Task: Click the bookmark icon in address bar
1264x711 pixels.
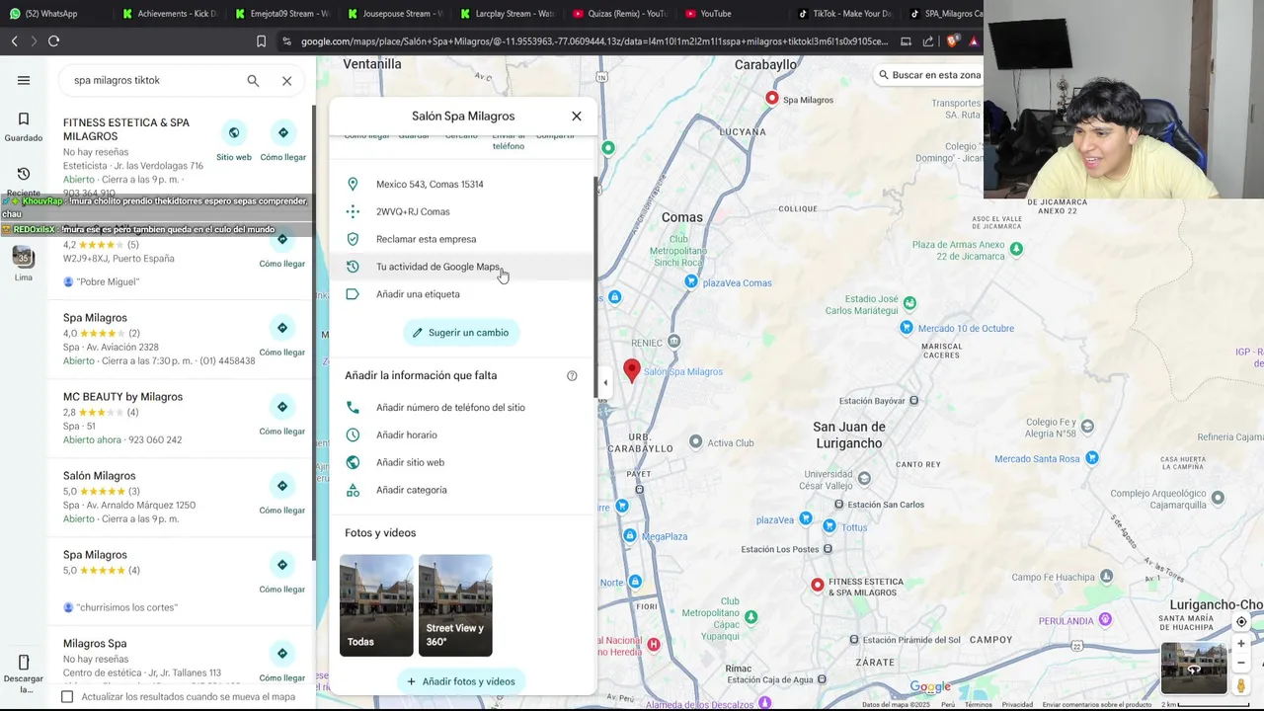Action: 261,40
